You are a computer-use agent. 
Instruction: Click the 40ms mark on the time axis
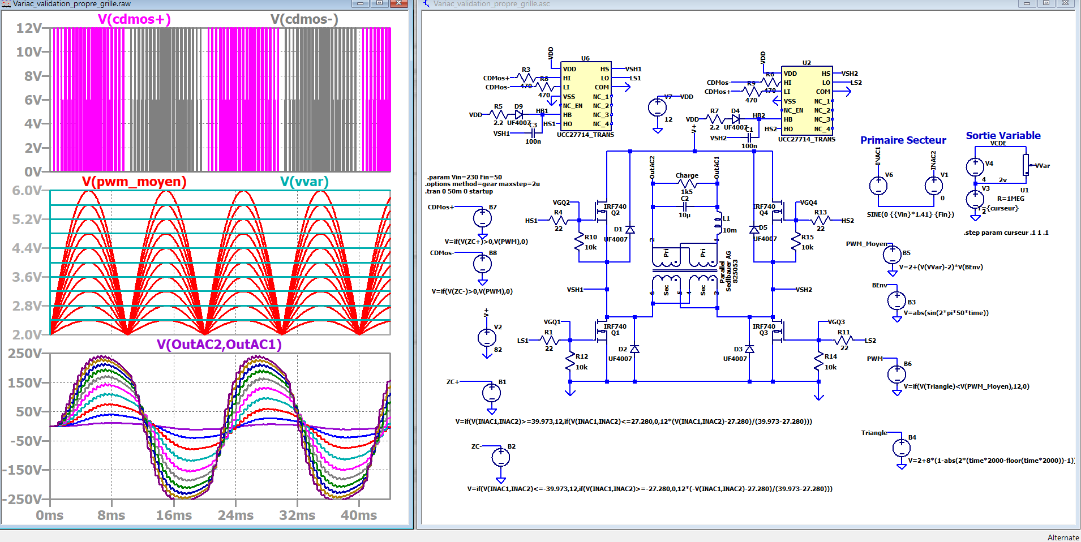(x=359, y=515)
